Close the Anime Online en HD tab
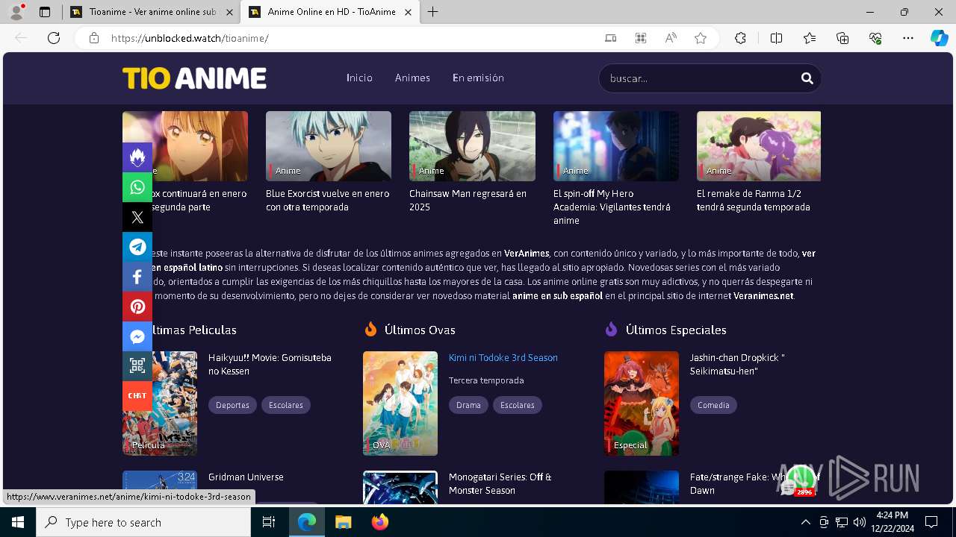 408,12
